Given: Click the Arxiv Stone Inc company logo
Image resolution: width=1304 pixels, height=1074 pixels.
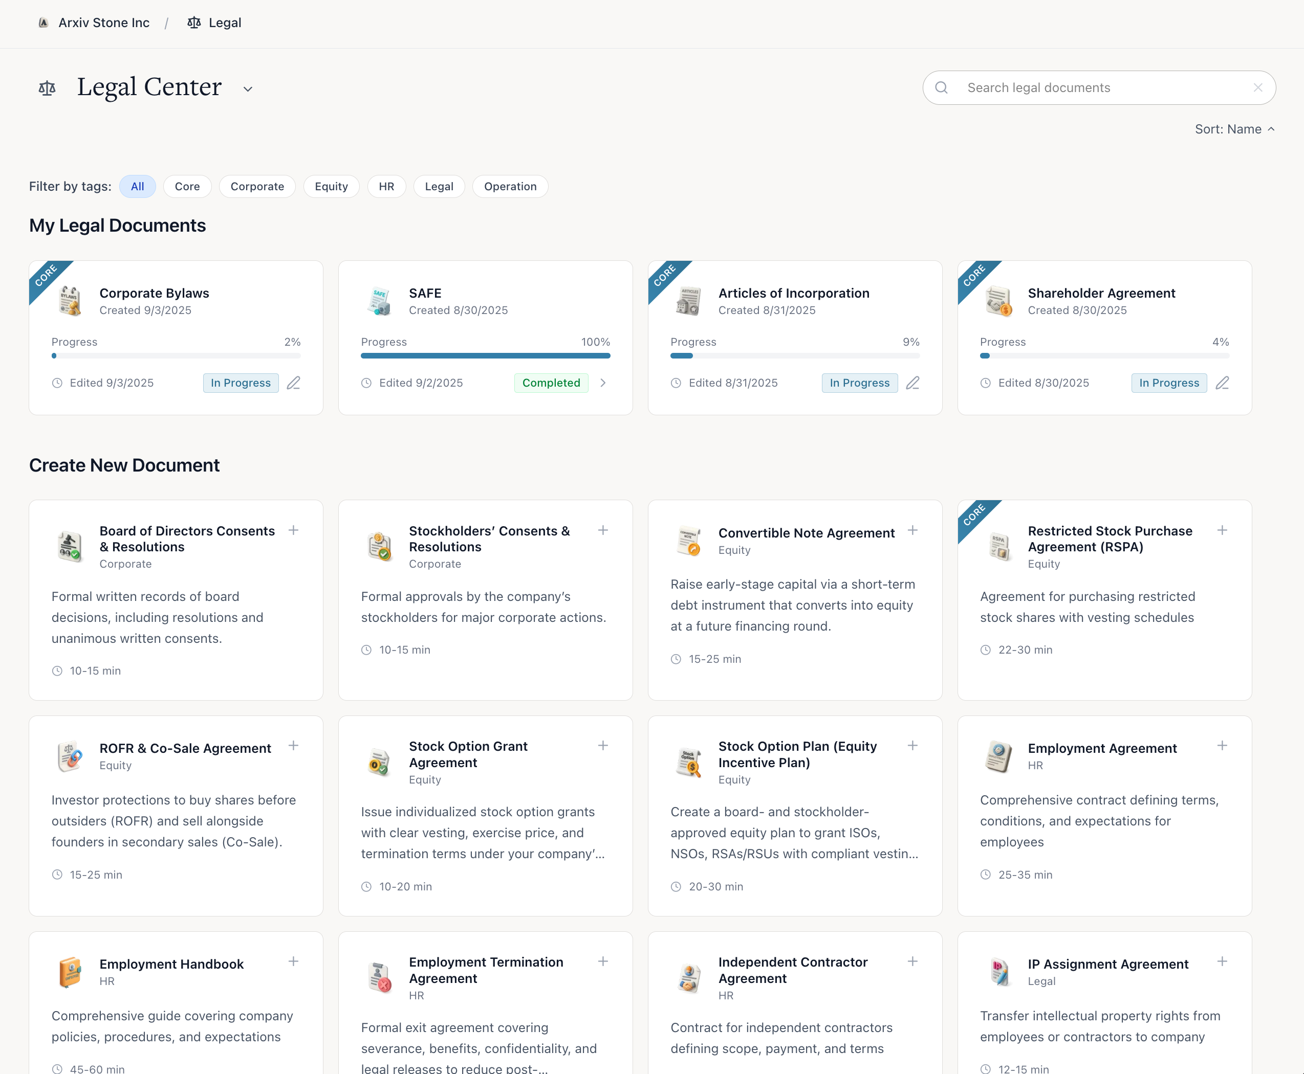Looking at the screenshot, I should pos(42,23).
